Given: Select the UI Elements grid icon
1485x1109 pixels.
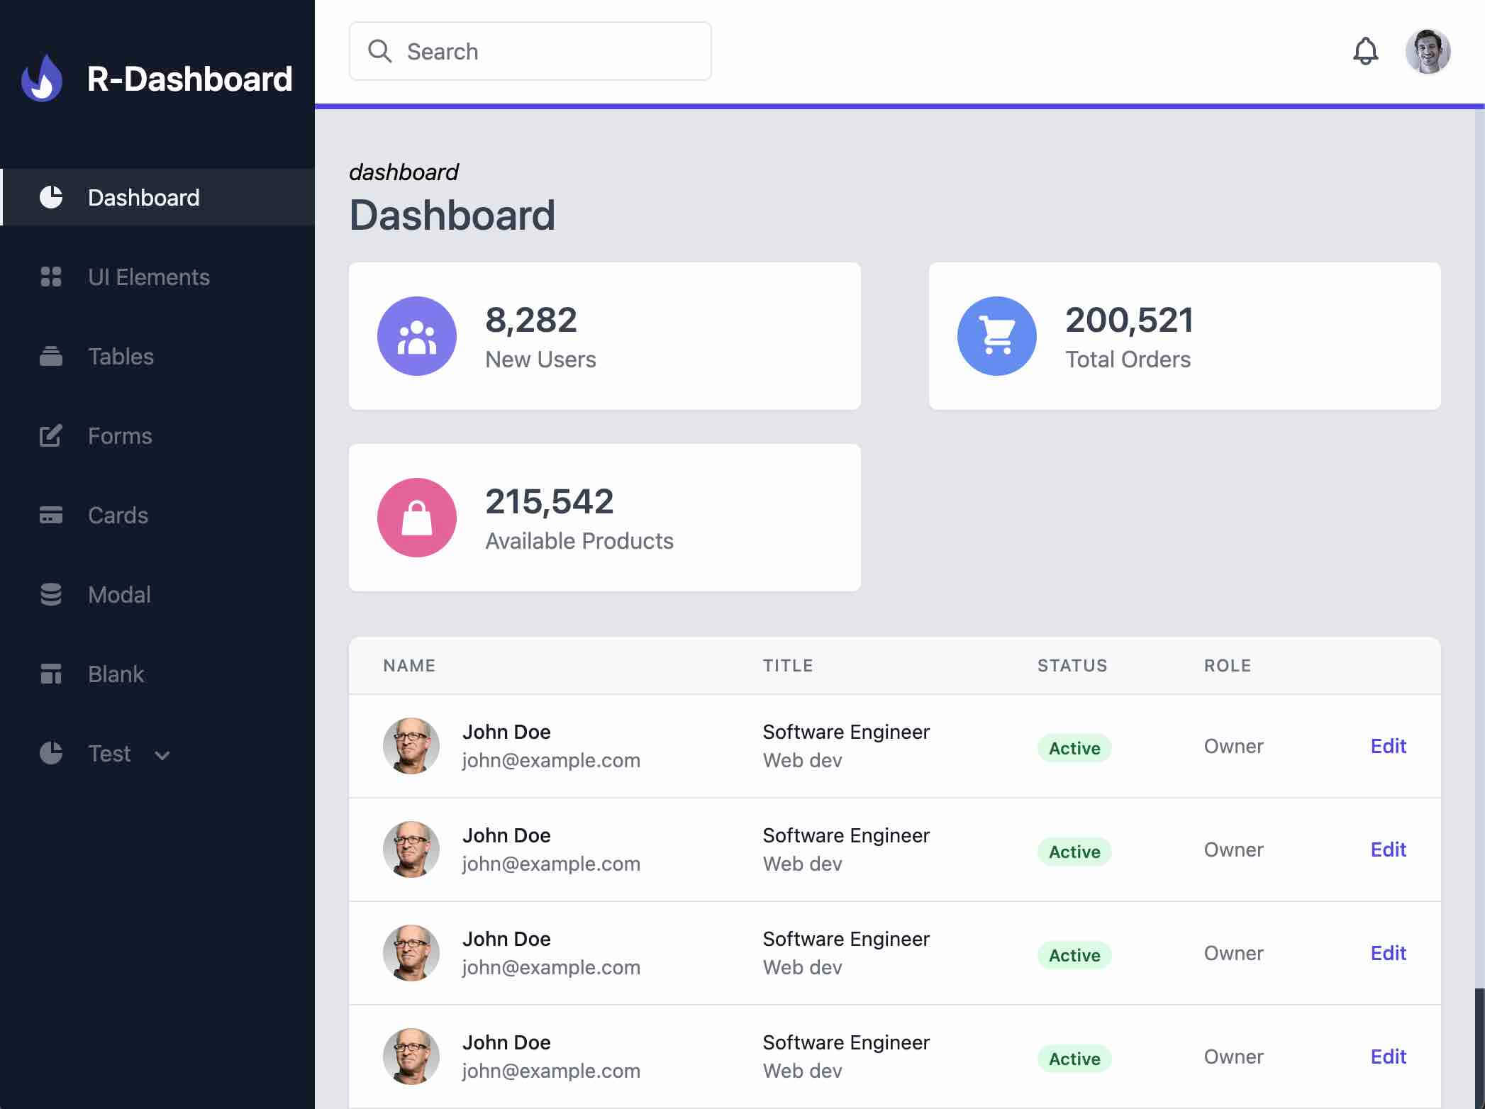Looking at the screenshot, I should tap(50, 277).
